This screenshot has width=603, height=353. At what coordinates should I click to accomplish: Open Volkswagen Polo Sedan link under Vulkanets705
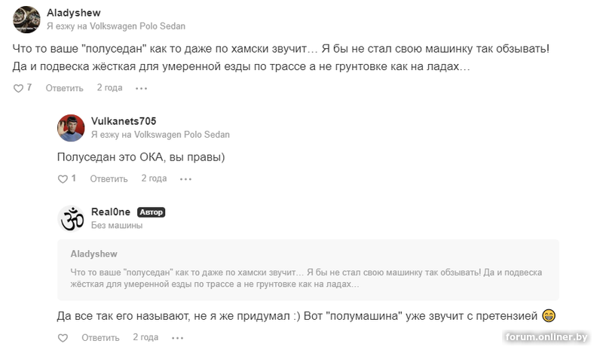point(182,135)
